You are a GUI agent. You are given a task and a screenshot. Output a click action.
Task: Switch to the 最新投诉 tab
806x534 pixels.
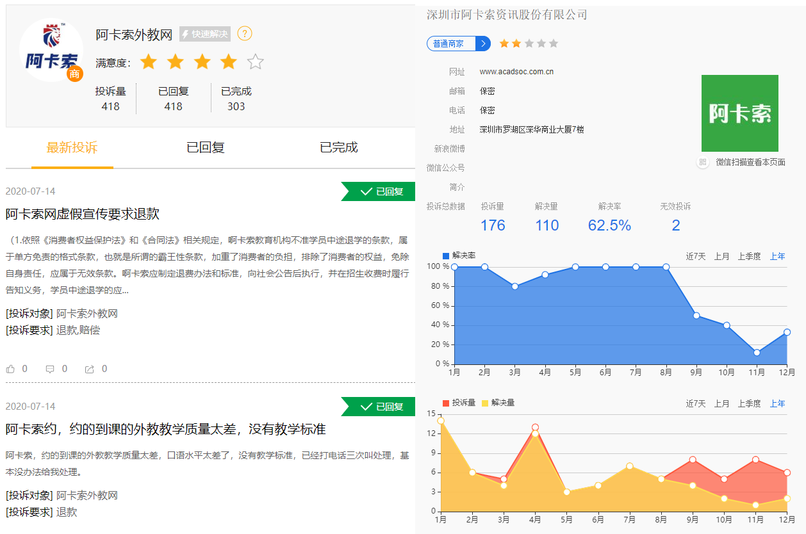(x=72, y=148)
